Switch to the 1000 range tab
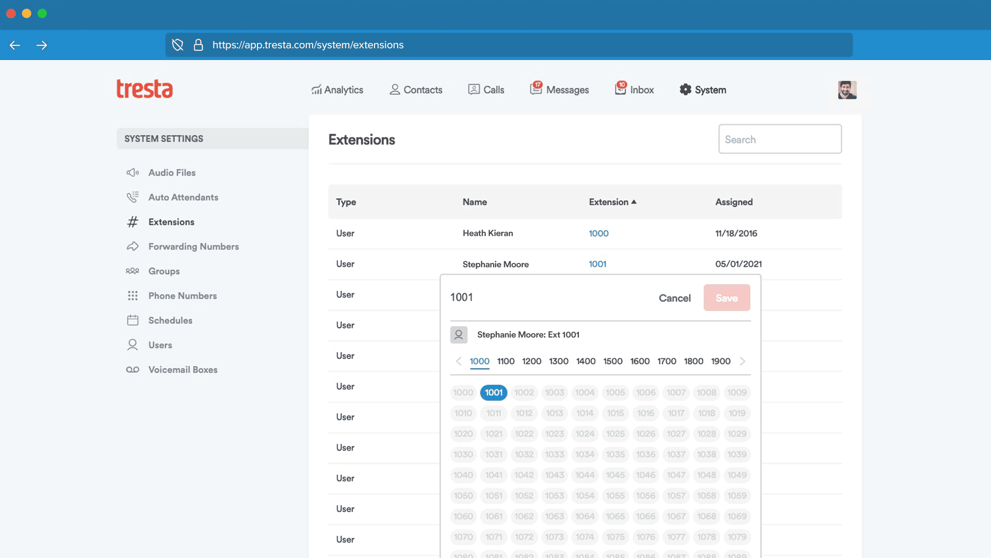This screenshot has height=558, width=991. (x=479, y=361)
